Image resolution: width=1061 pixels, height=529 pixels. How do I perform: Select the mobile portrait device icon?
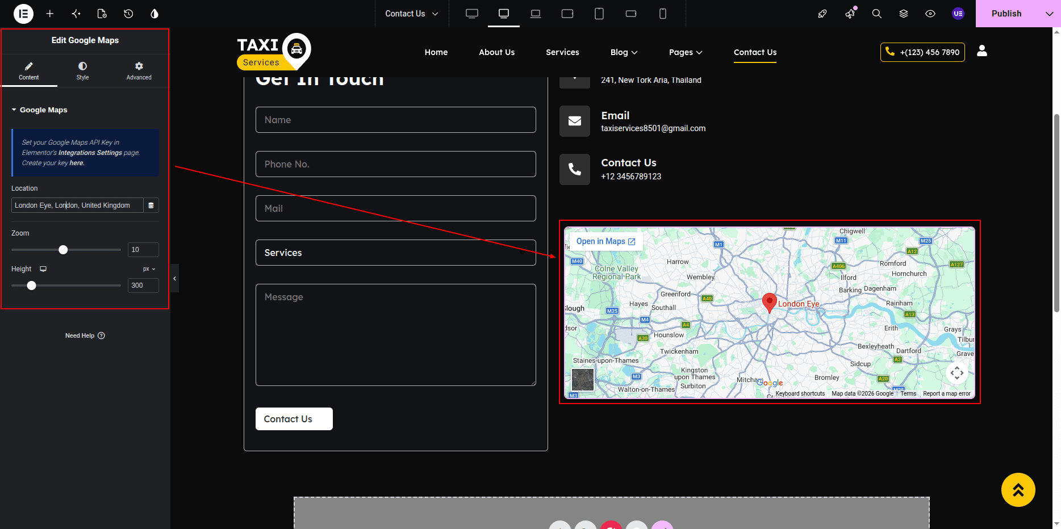tap(663, 14)
